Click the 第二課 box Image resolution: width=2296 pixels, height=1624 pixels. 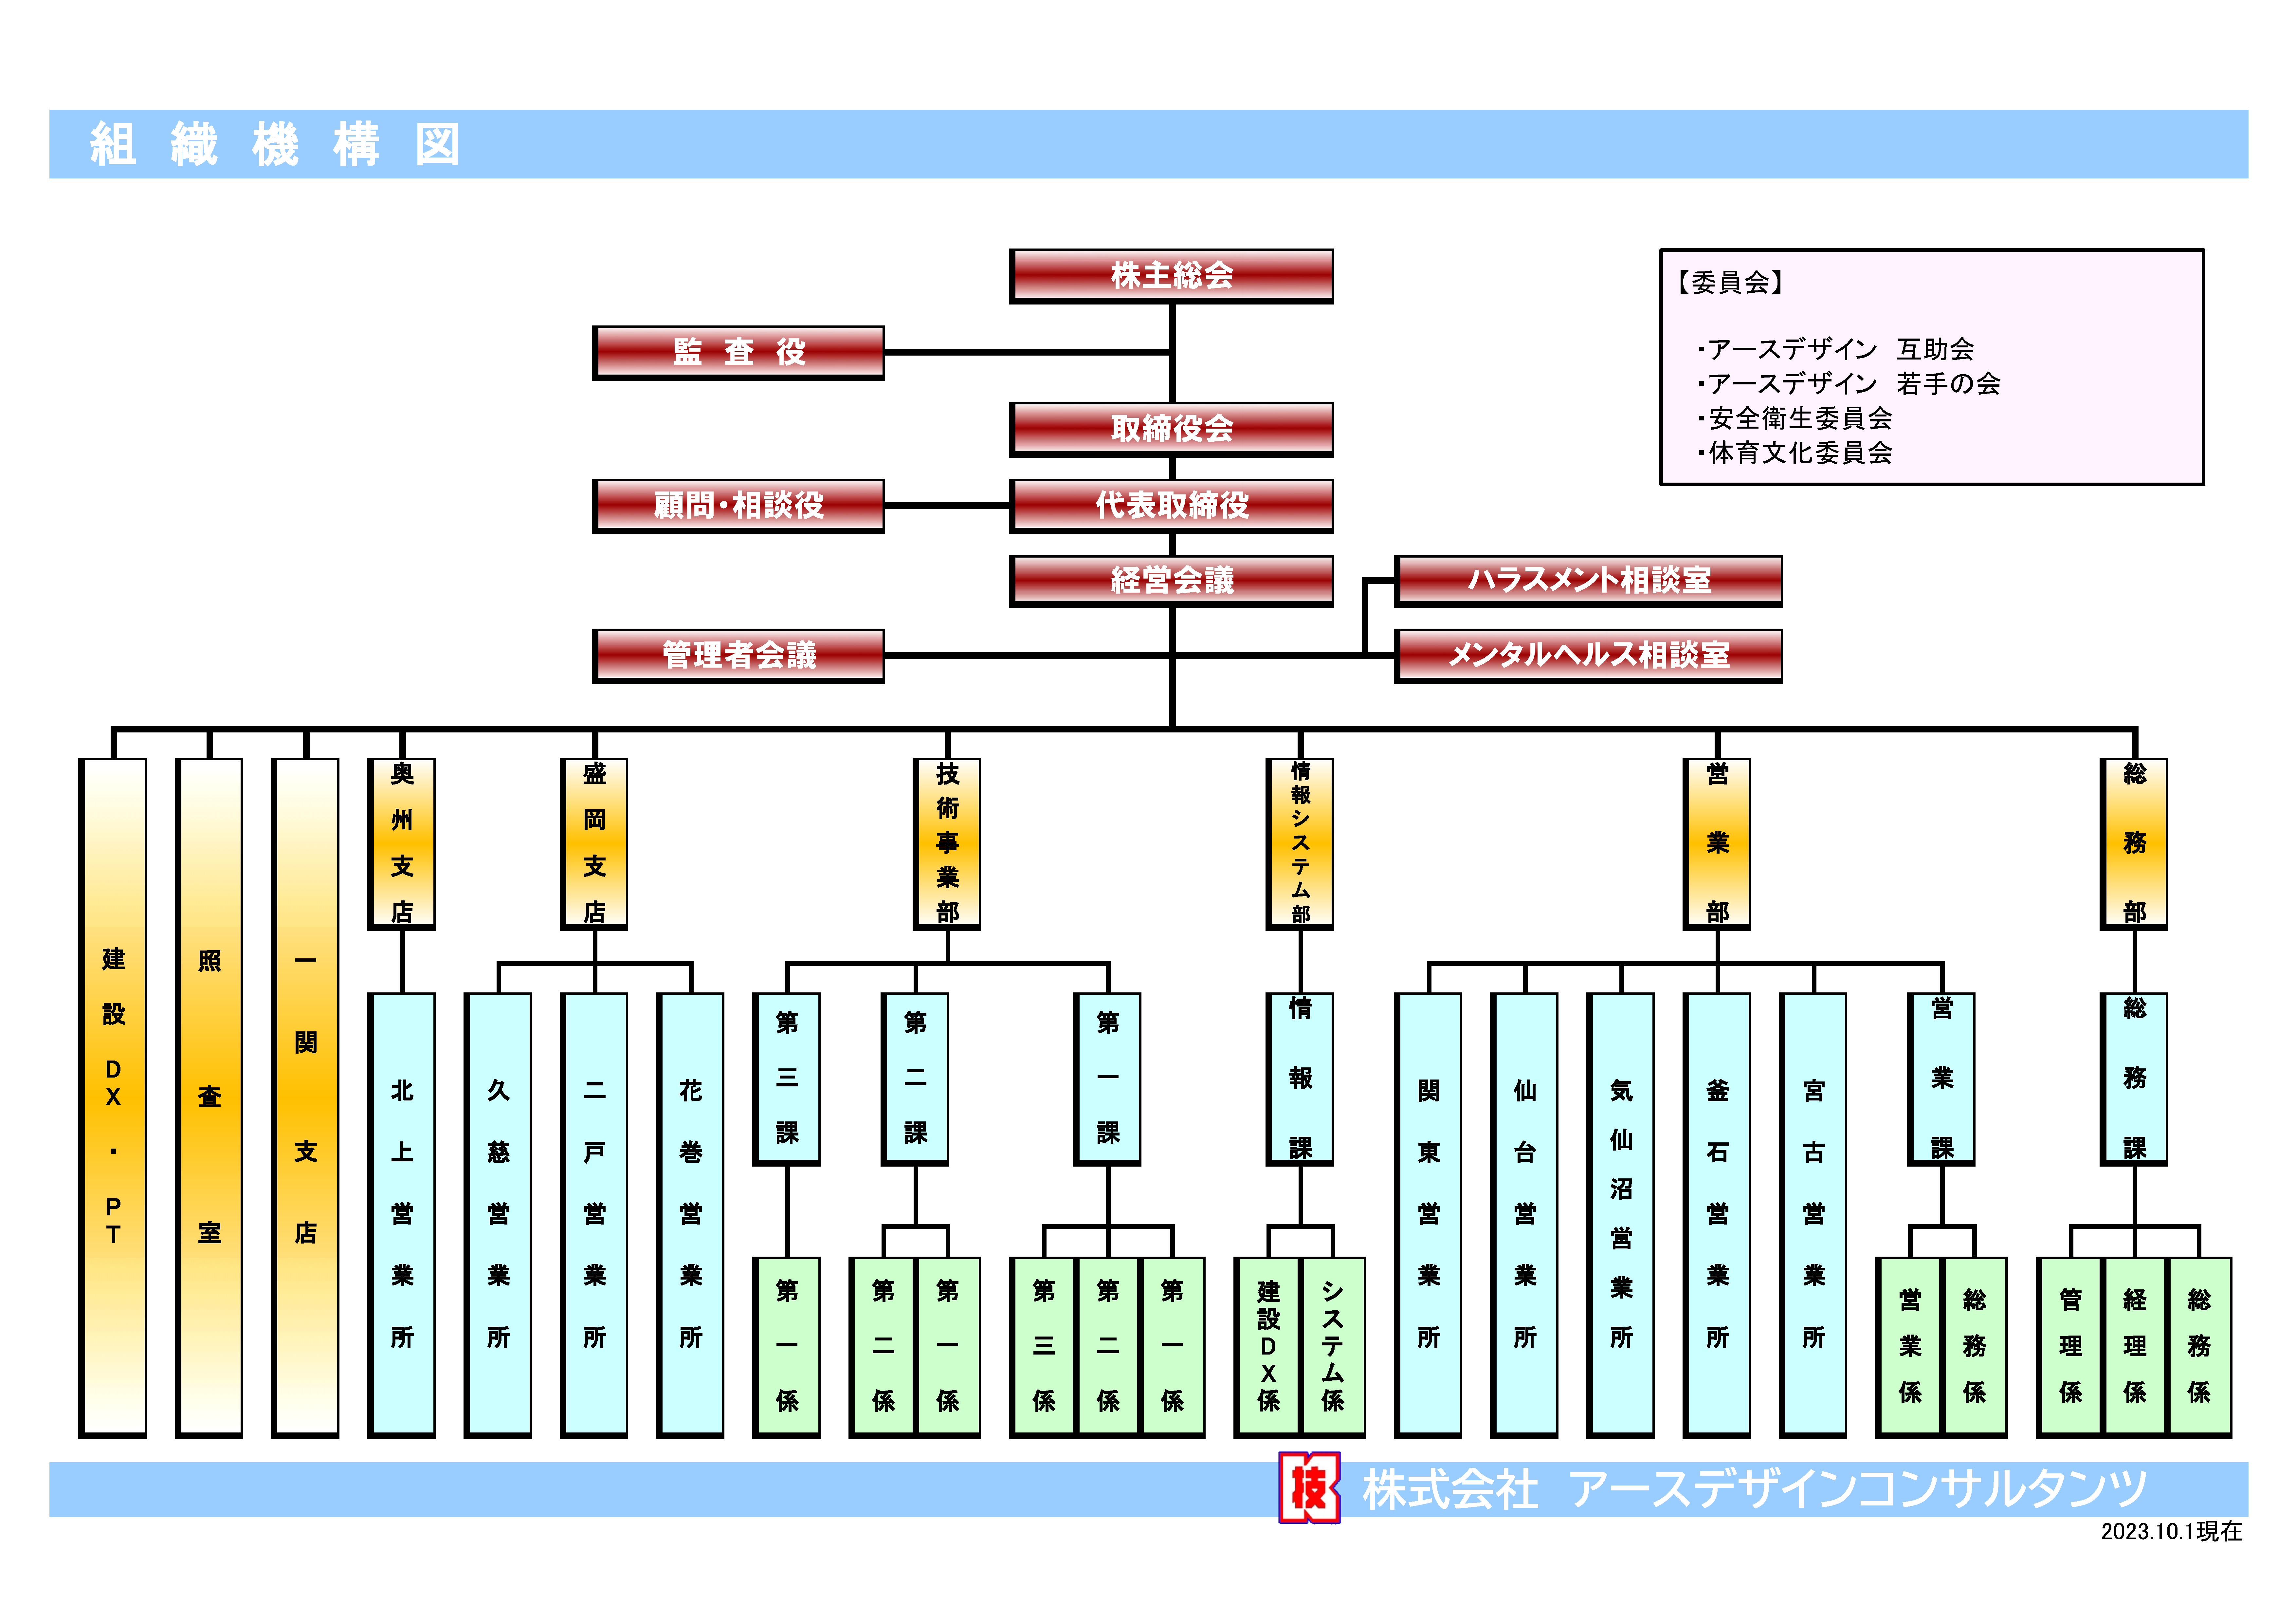click(x=915, y=1079)
